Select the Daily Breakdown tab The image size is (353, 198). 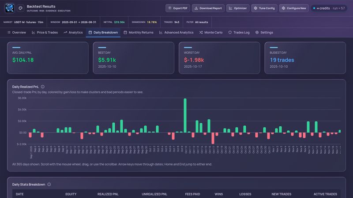pos(103,32)
